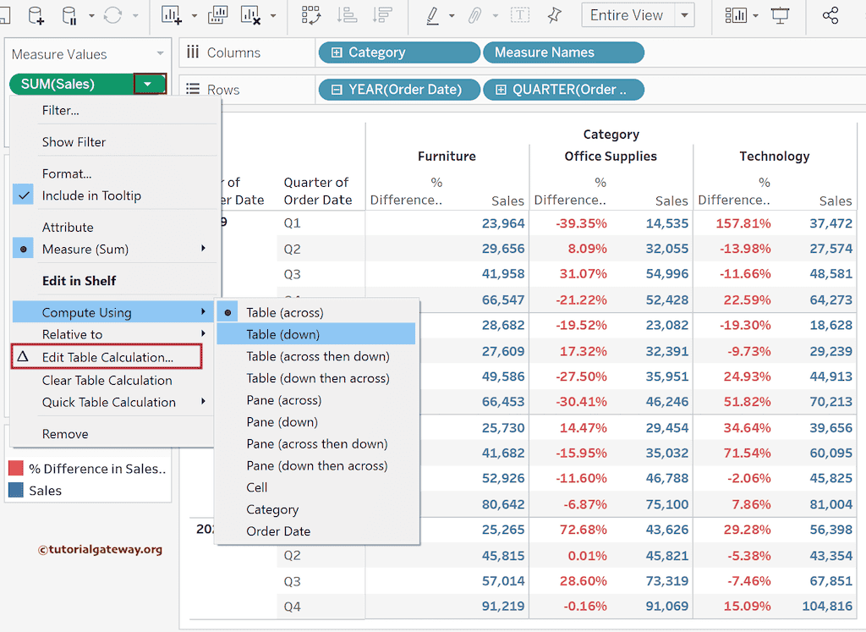
Task: Toggle the Include in Tooltip checkmark
Action: click(x=25, y=195)
